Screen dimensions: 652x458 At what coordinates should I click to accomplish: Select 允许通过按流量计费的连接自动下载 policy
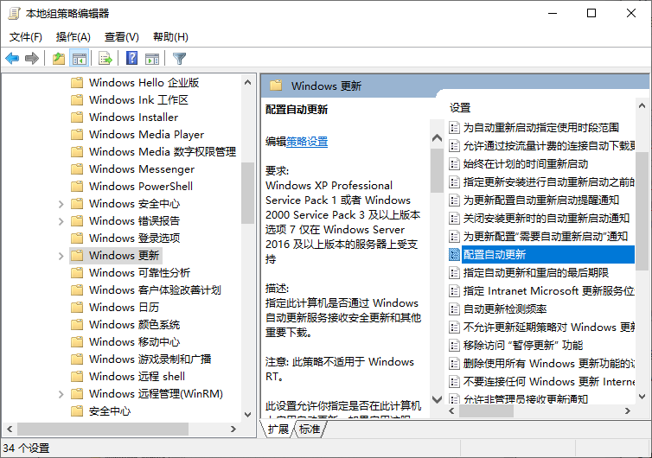coord(549,145)
